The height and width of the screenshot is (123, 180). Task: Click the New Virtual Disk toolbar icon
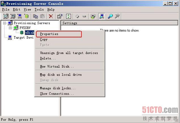pyautogui.click(x=27, y=16)
